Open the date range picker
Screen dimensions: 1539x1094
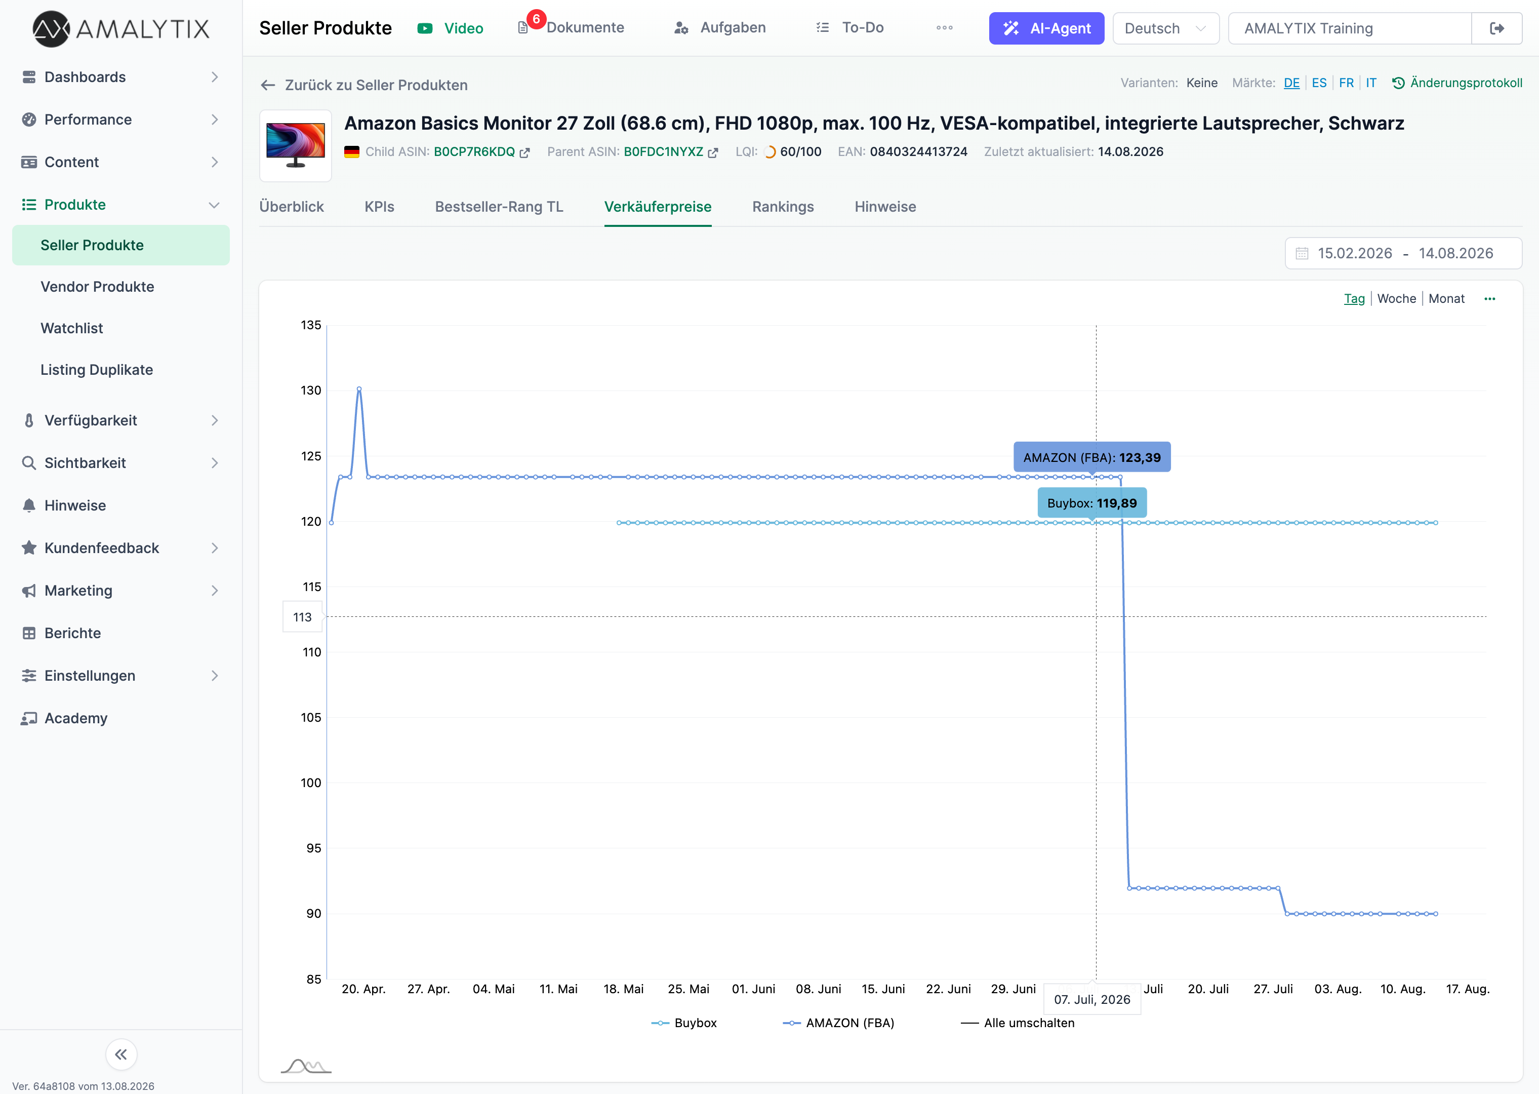coord(1403,253)
